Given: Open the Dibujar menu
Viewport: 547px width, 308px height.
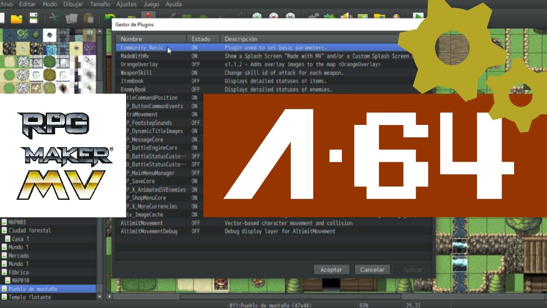Looking at the screenshot, I should click(x=74, y=4).
